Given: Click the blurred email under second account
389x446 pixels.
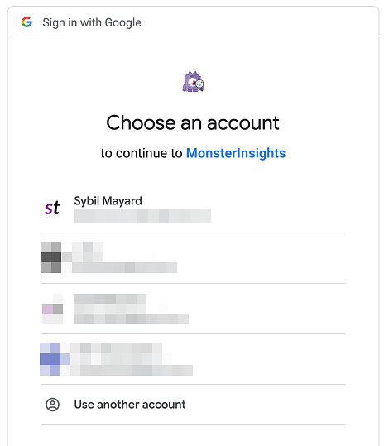Looking at the screenshot, I should (x=124, y=268).
